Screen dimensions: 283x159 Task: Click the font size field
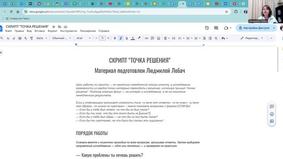102,38
